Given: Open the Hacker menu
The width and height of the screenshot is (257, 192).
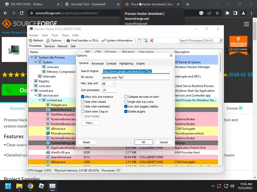Looking at the screenshot, I should click(x=33, y=35).
